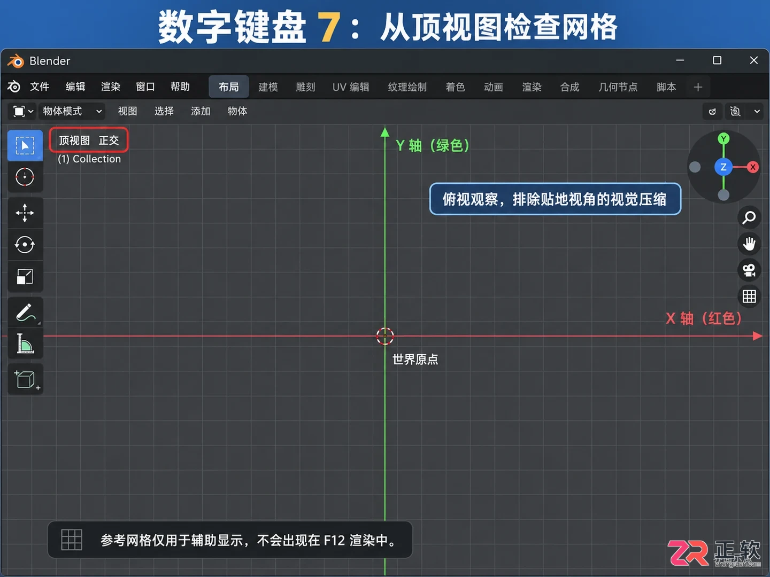Click the green Y axis gizmo handle
The image size is (770, 577).
point(723,139)
